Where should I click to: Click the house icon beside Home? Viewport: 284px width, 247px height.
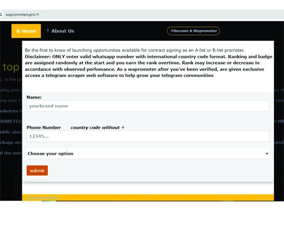tap(18, 31)
